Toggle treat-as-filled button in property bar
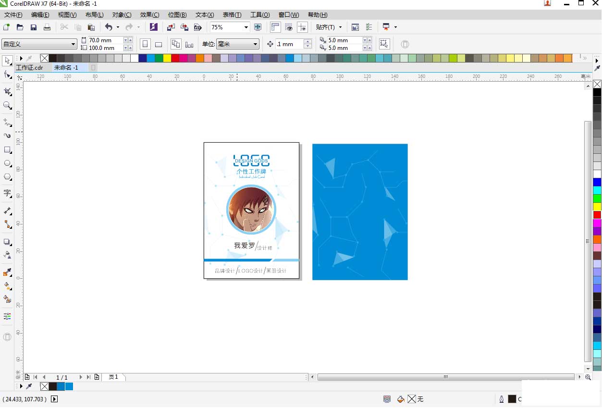Screen dimensions: 602x409 384,44
